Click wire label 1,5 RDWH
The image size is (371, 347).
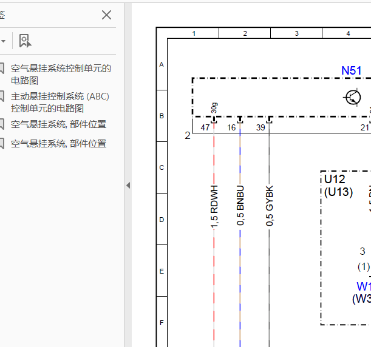click(x=214, y=207)
